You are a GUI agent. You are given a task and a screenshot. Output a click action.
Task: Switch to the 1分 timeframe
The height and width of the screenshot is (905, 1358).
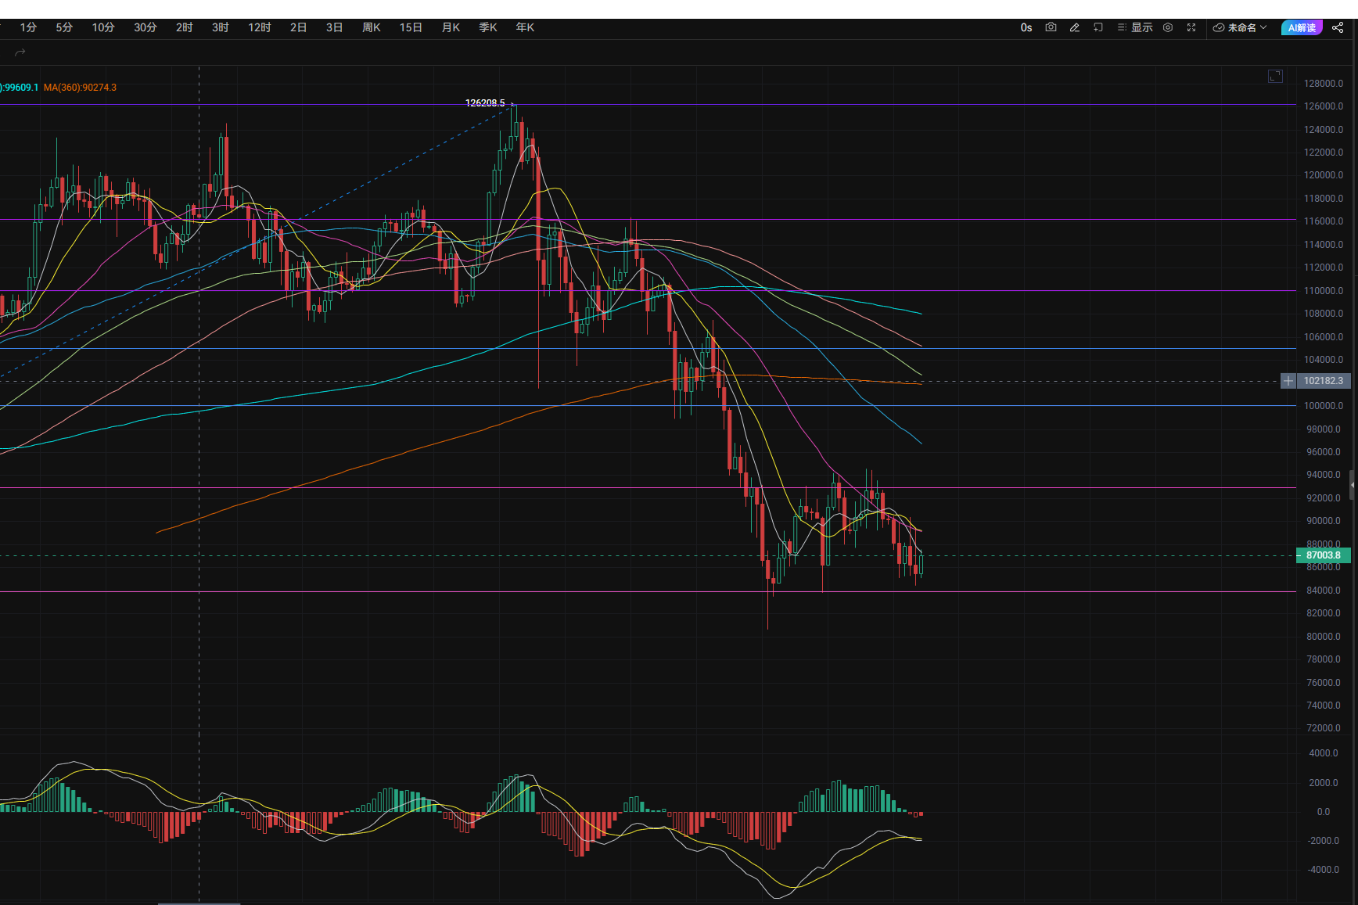click(x=28, y=27)
